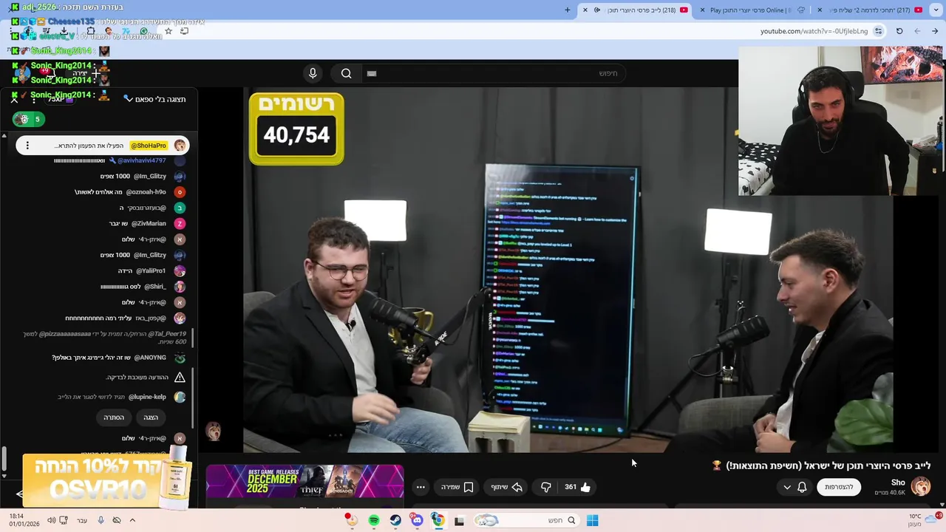
Task: Click the @ANOYNG chat message
Action: coord(118,358)
